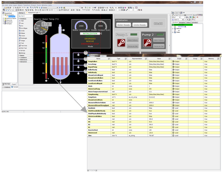The height and width of the screenshot is (172, 222).
Task: Select the Crown primitive tool
Action: (23, 36)
